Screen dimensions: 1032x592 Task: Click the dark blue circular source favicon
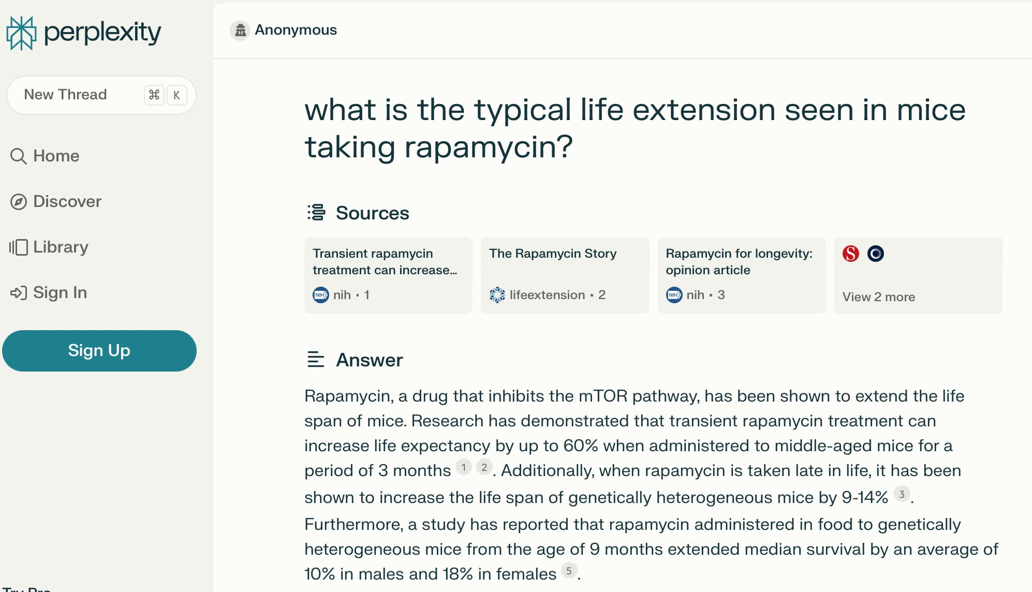876,254
